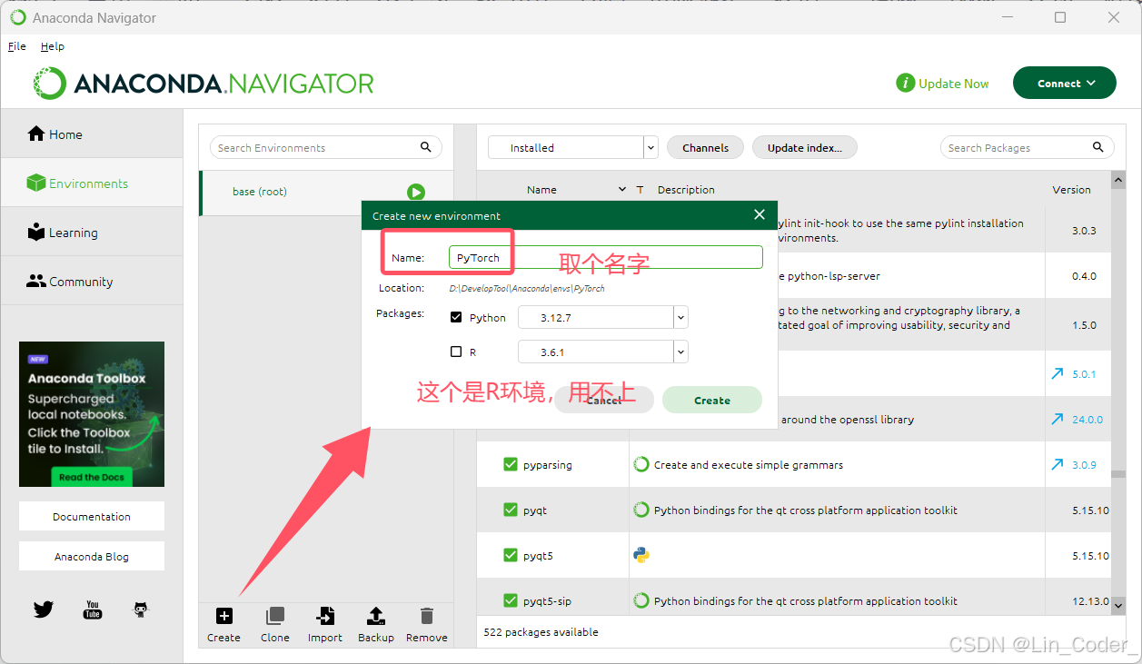Viewport: 1142px width, 664px height.
Task: Open the YouTube link icon
Action: tap(92, 609)
